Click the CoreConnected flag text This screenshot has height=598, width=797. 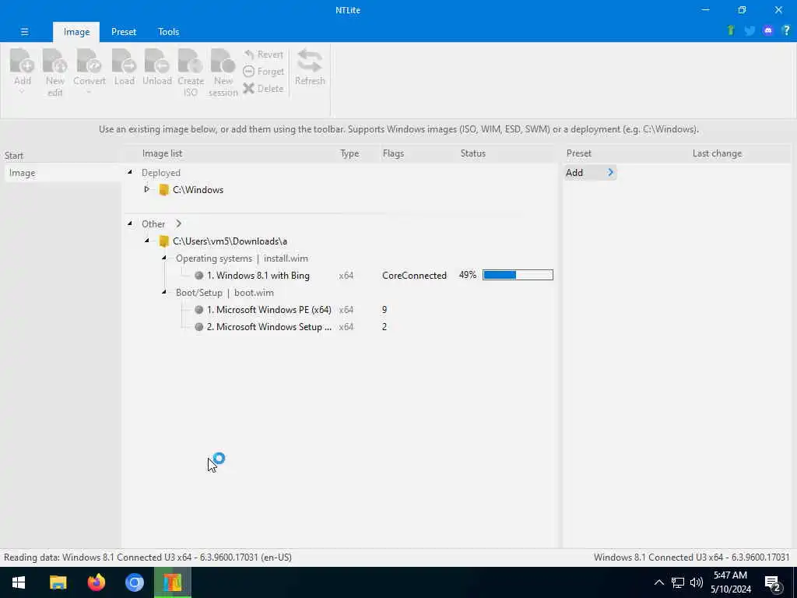[414, 276]
